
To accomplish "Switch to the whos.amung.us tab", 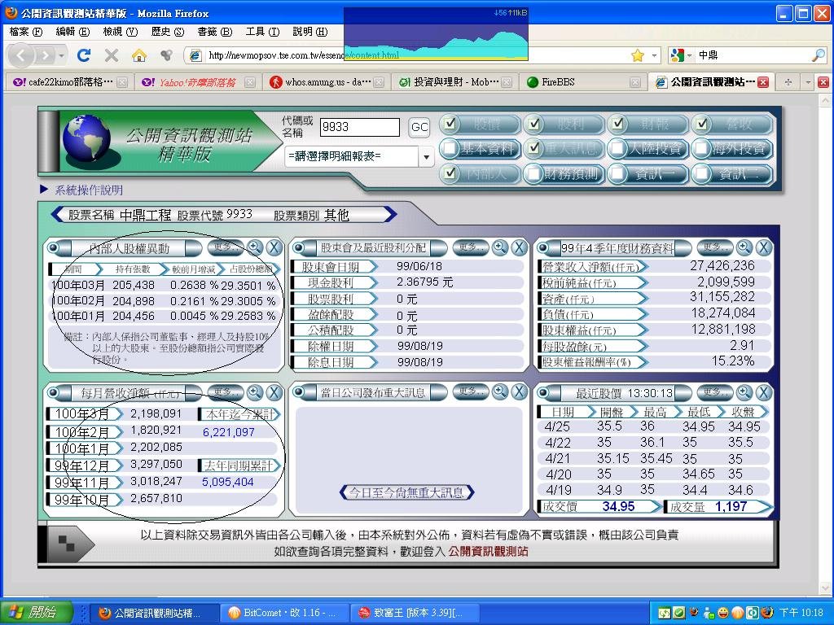I will click(x=326, y=82).
